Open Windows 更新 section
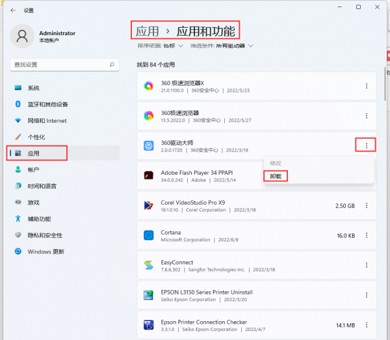This screenshot has height=340, width=390. pos(64,252)
